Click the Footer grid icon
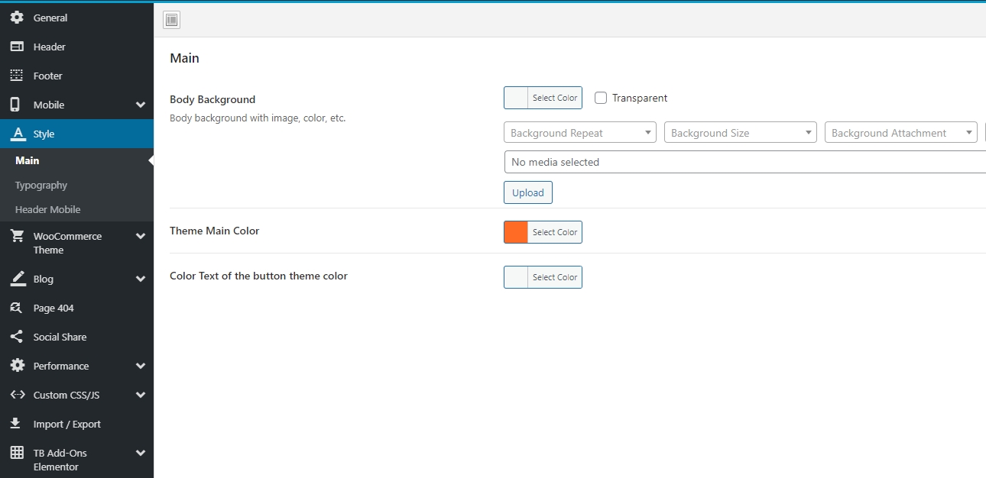 click(x=17, y=76)
